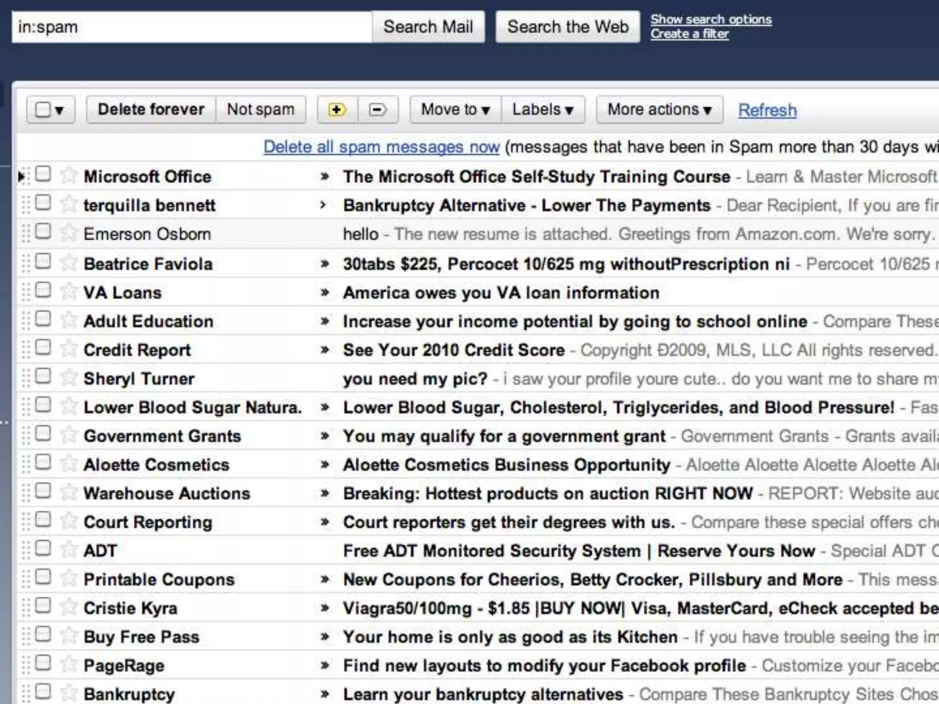This screenshot has height=704, width=939.
Task: Click the minus not-important marker button
Action: pos(378,110)
